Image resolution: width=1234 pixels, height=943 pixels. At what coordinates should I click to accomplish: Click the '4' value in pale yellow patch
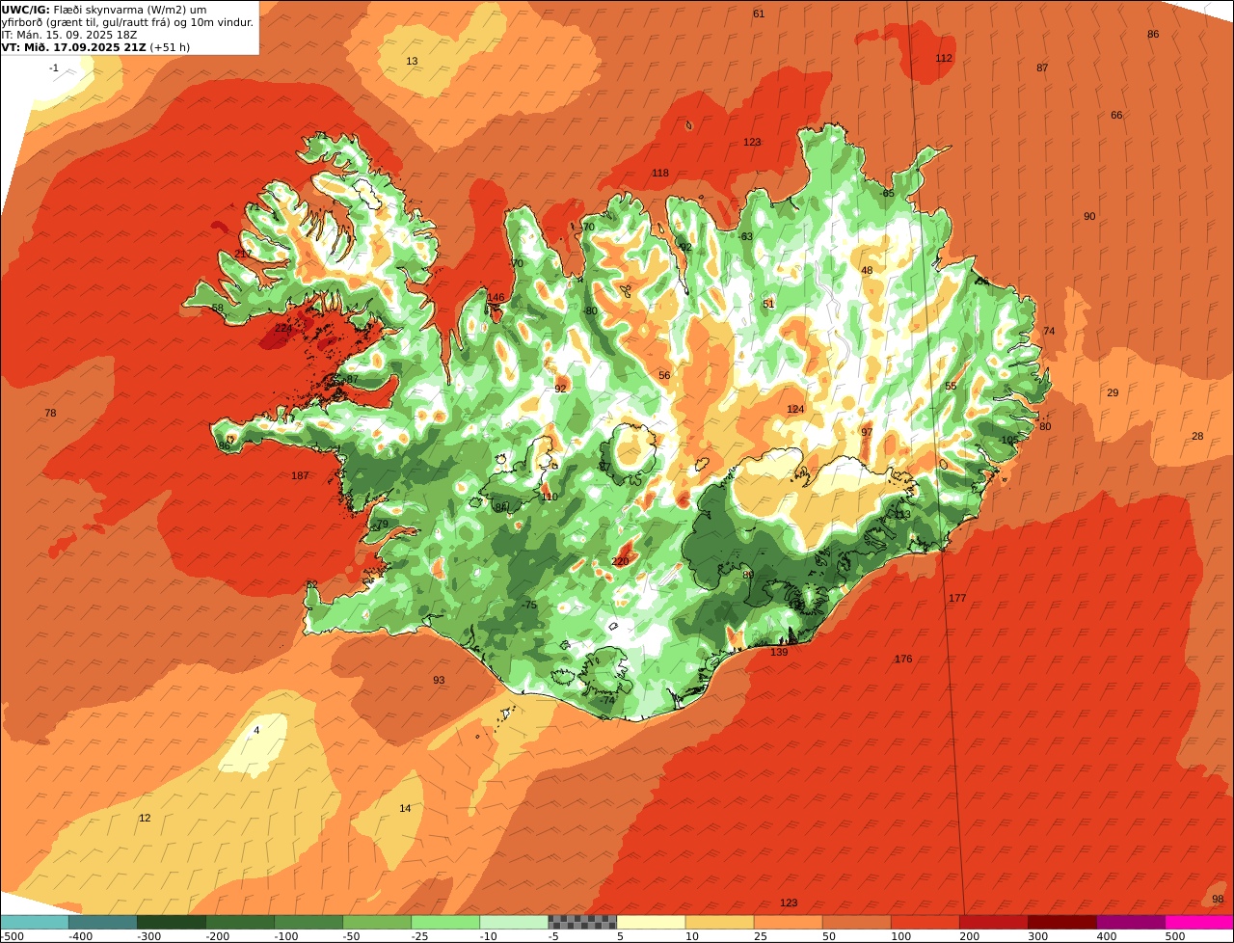pos(256,730)
